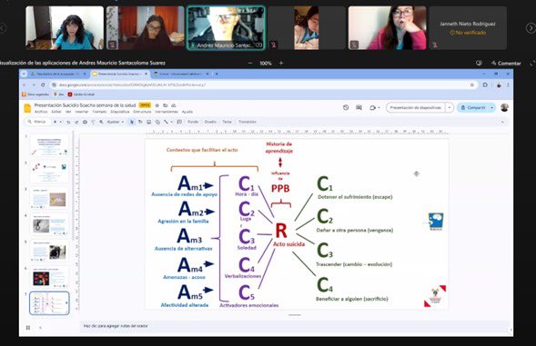Screen dimensions: 536x346
Task: Click the Tema toolbar button
Action: [227, 122]
